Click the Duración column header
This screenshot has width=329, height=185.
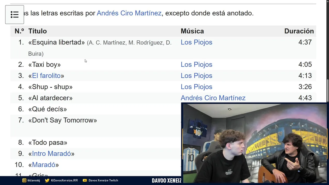(x=299, y=31)
